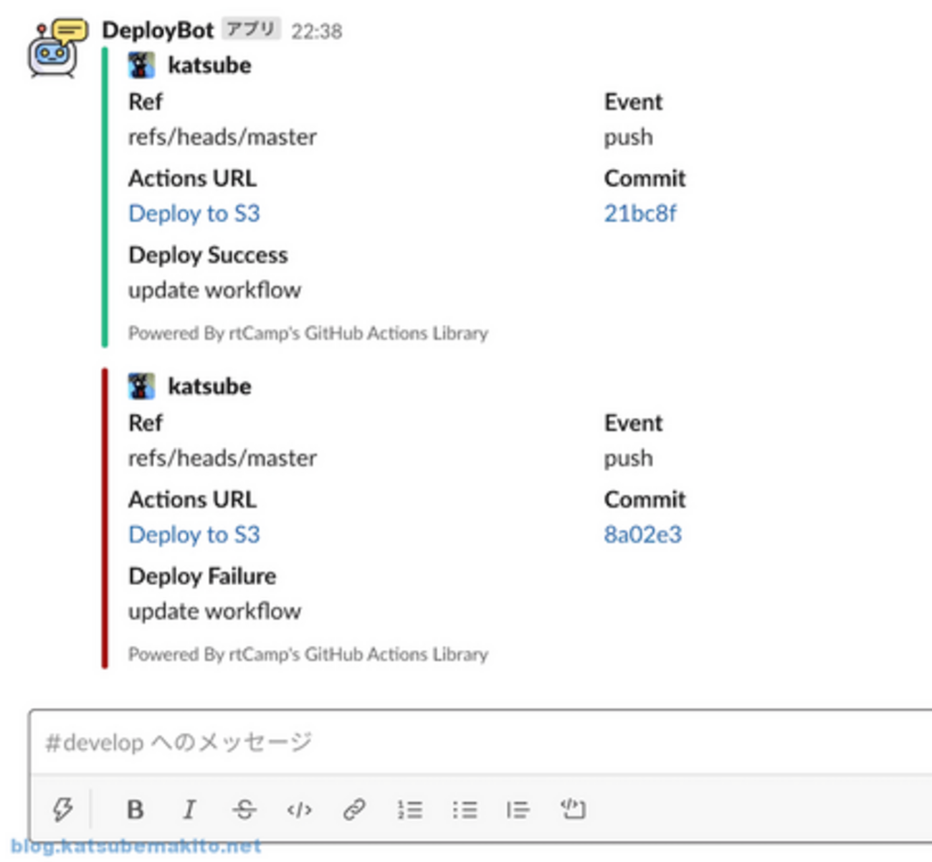Click katsube avatar in Deploy Failure attachment
932x862 pixels.
point(142,387)
